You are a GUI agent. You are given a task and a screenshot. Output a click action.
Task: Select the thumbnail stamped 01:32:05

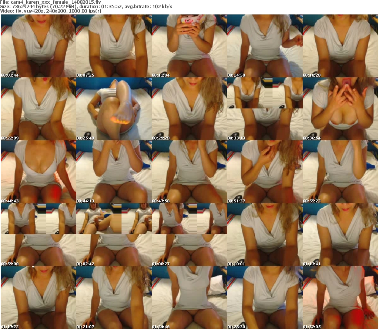[x=341, y=298]
